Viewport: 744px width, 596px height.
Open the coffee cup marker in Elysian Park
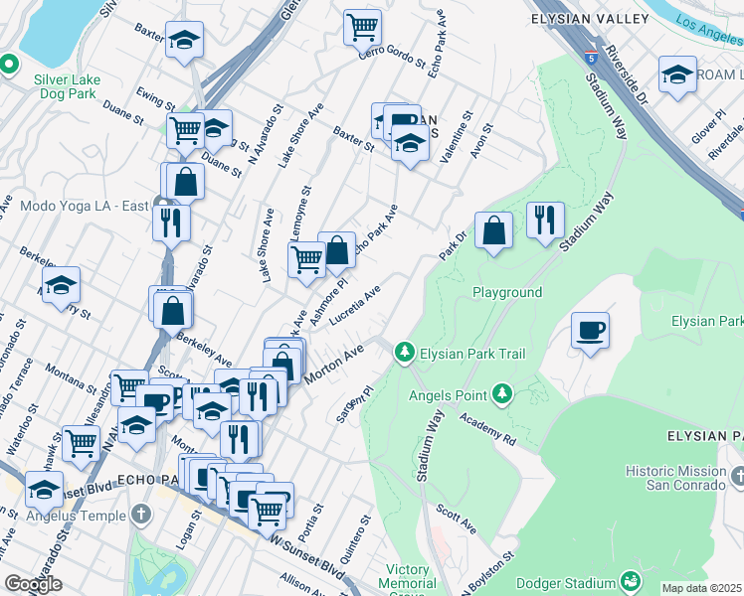590,330
